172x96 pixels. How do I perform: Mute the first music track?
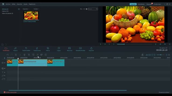point(5,75)
